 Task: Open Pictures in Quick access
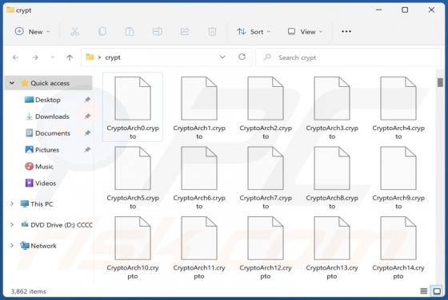42,149
